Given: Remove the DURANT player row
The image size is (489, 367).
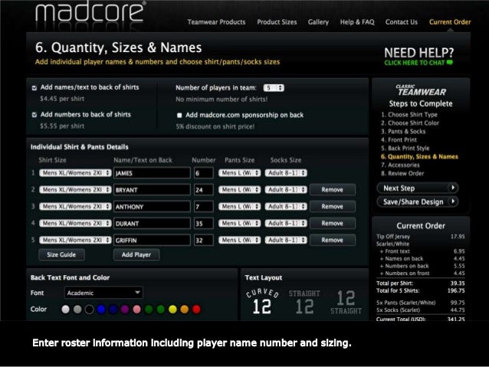Looking at the screenshot, I should [333, 223].
